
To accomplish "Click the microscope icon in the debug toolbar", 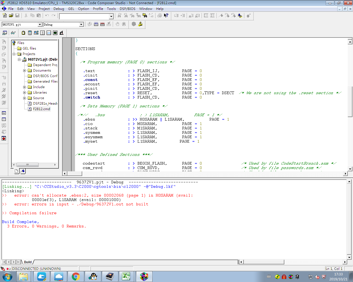I will pyautogui.click(x=61, y=33).
